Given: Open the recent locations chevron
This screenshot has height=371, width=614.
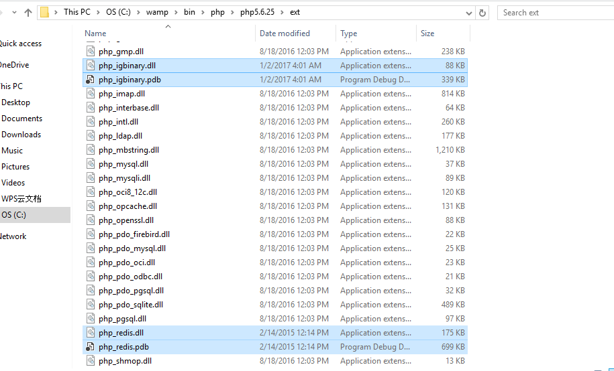Looking at the screenshot, I should tap(15, 13).
